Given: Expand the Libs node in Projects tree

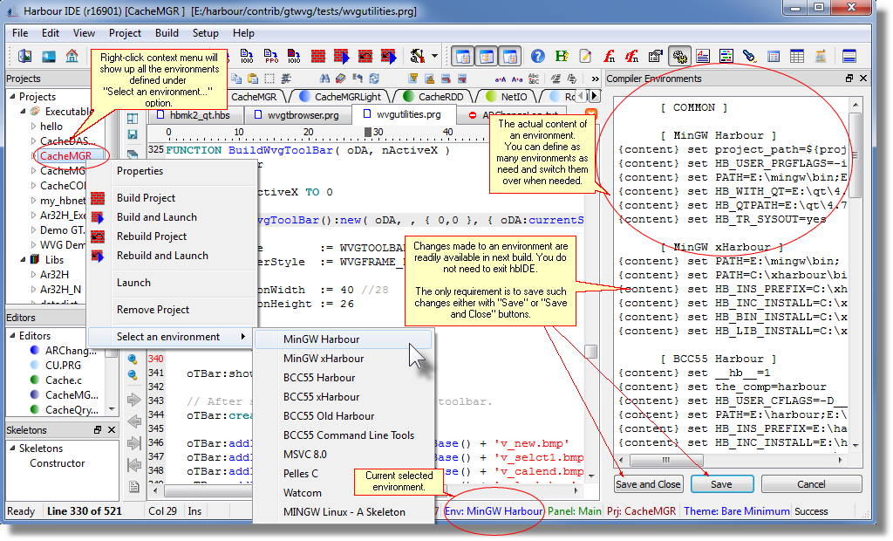Looking at the screenshot, I should [x=24, y=258].
